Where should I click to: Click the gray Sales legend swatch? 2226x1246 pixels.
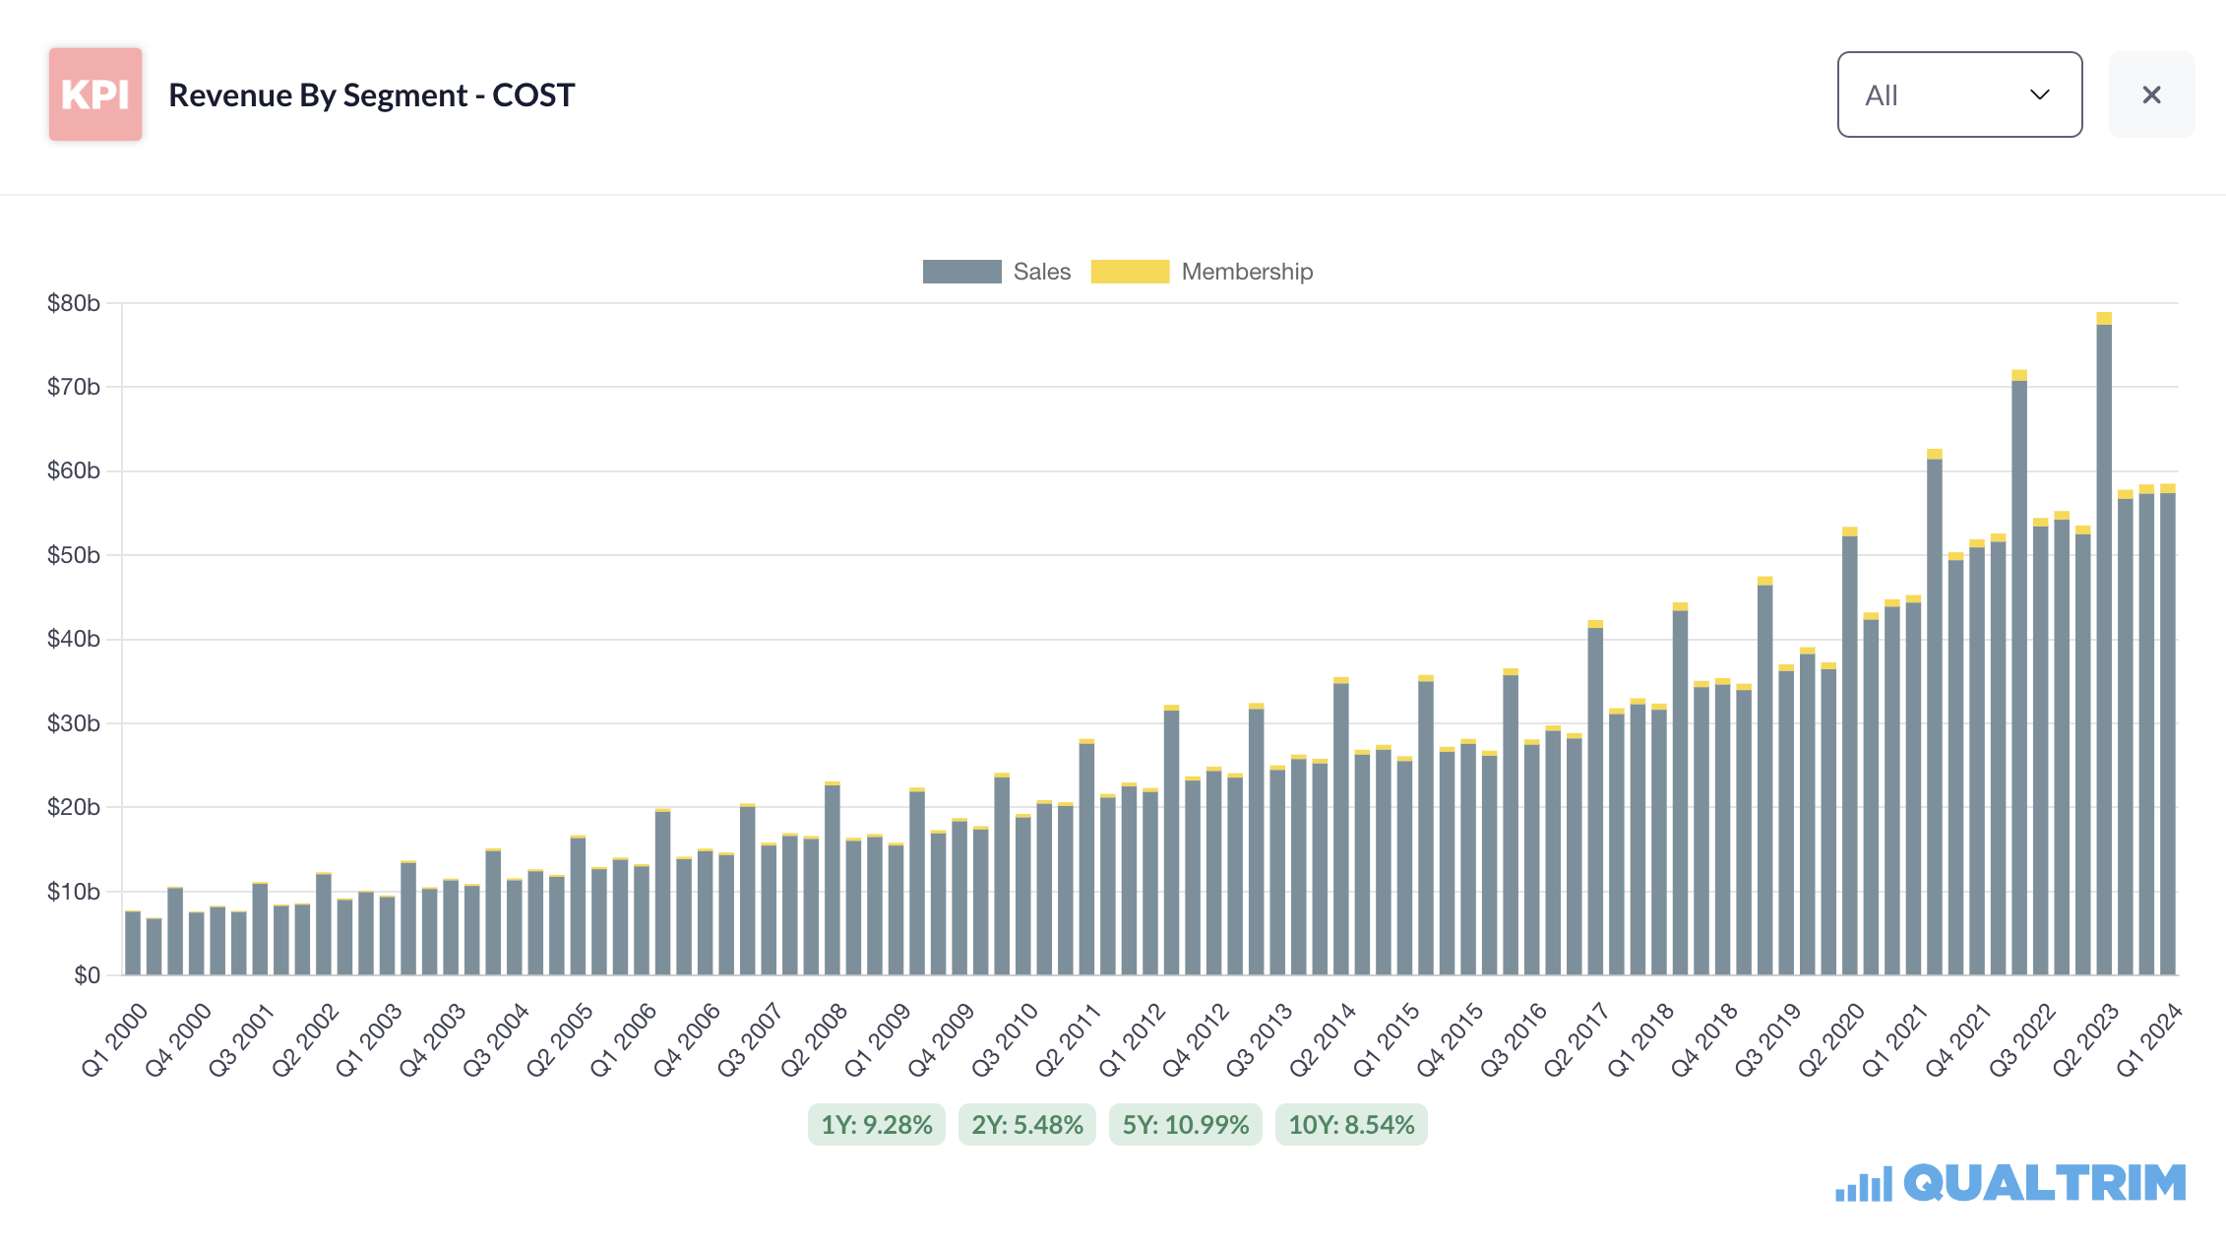(x=961, y=272)
